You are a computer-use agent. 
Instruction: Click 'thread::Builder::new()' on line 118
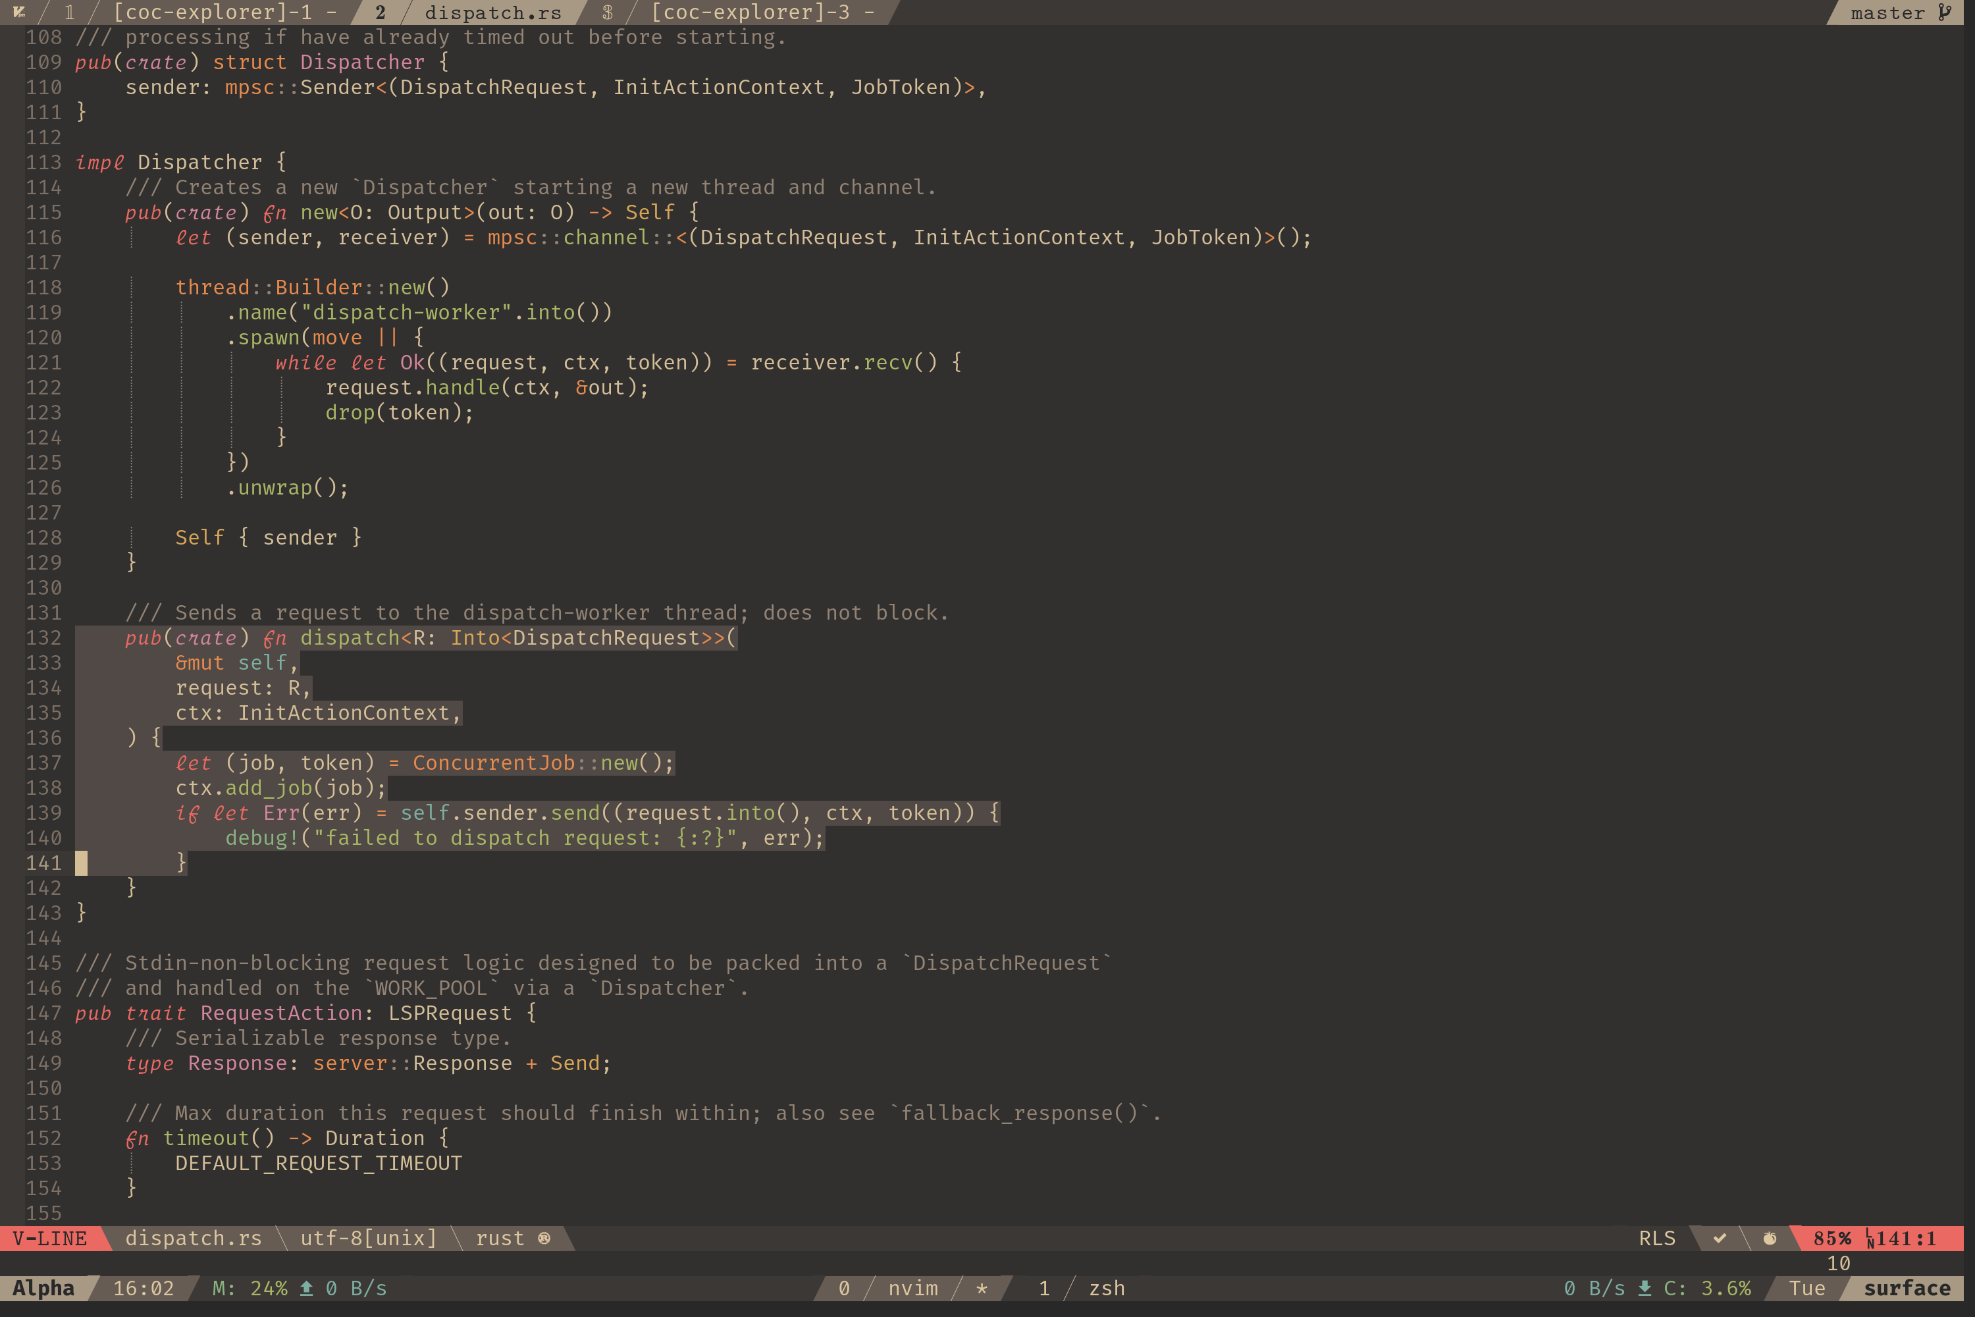pos(312,287)
